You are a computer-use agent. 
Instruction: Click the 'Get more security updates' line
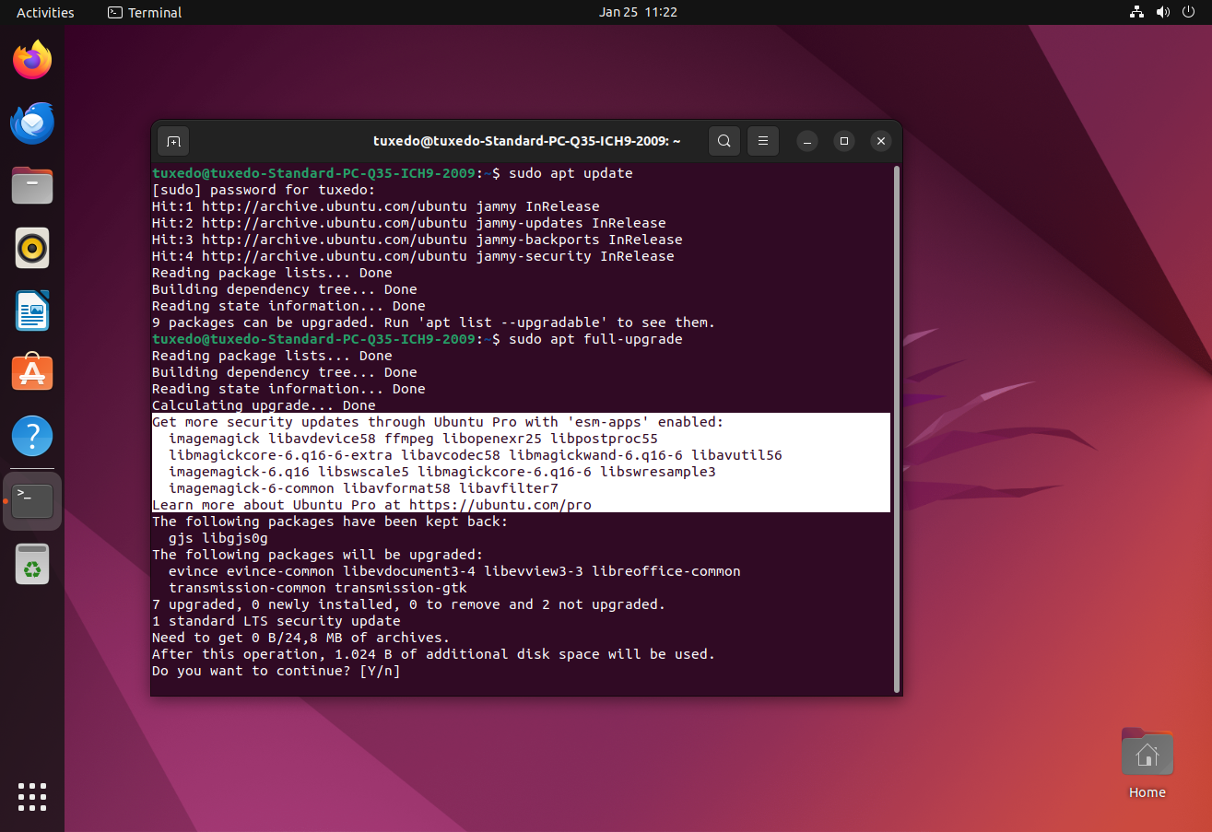(x=438, y=422)
